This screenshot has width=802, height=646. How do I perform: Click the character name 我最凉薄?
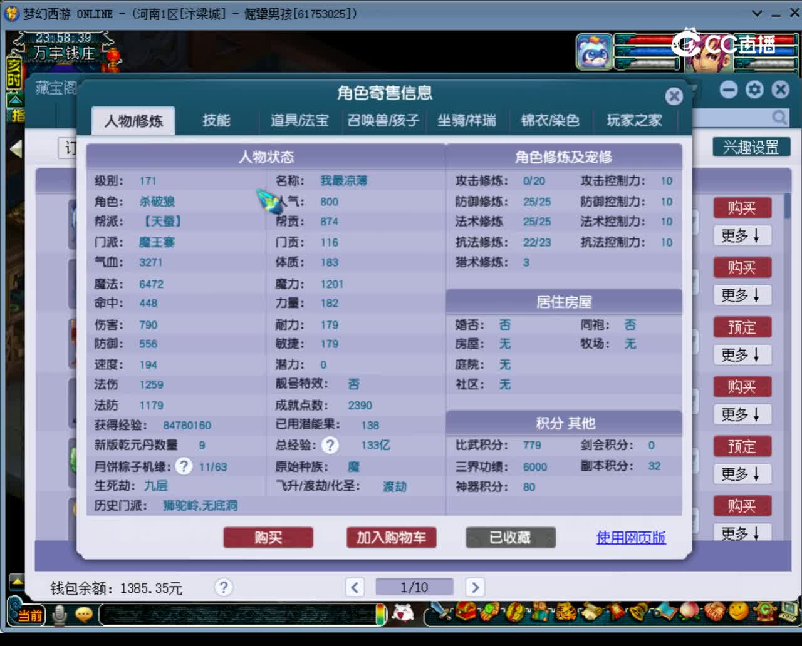343,181
